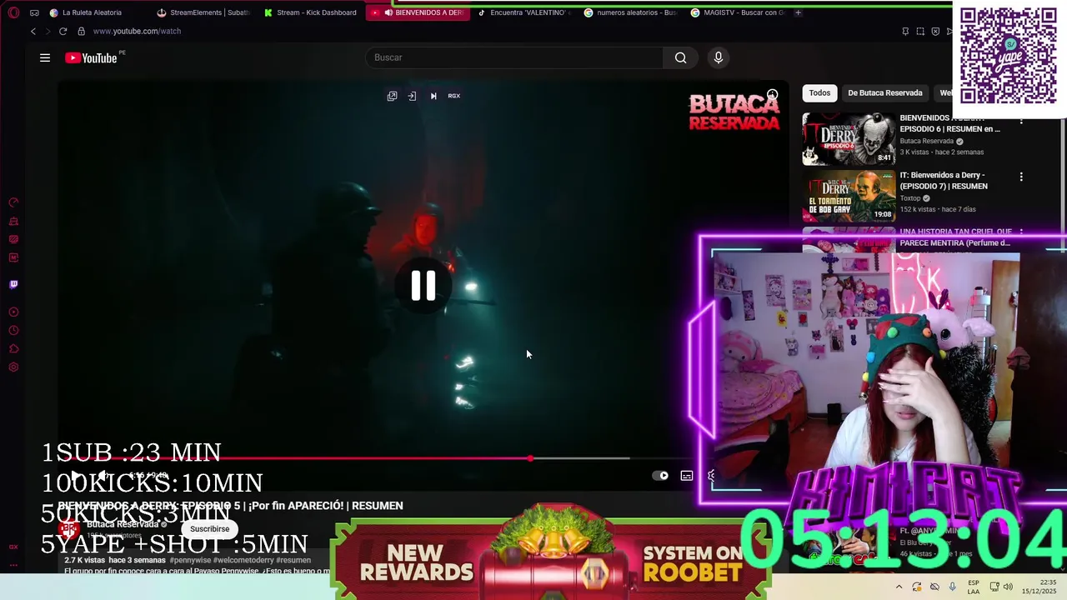The height and width of the screenshot is (600, 1067).
Task: Open the Episodio 7 El Tormento thumbnail
Action: pos(849,196)
